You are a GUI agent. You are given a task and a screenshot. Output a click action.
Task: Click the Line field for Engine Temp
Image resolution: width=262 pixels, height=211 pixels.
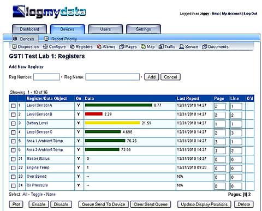pyautogui.click(x=236, y=168)
